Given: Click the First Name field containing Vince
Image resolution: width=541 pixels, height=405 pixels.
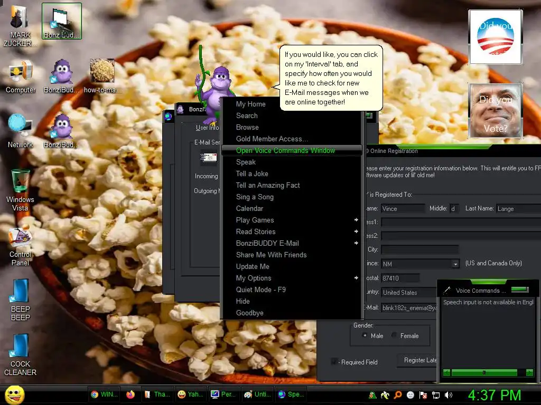Looking at the screenshot, I should [x=403, y=208].
